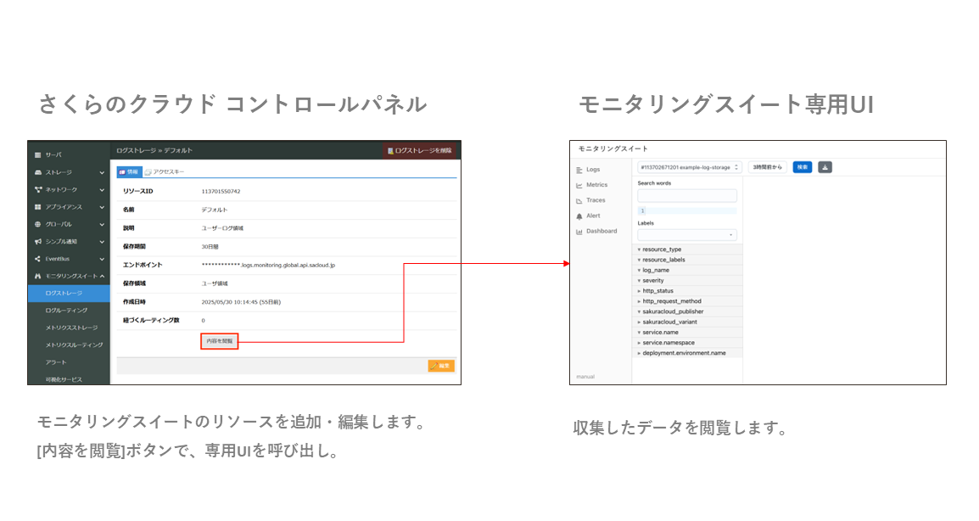979x521 pixels.
Task: Click the サーバ server icon in sidebar
Action: (37, 154)
